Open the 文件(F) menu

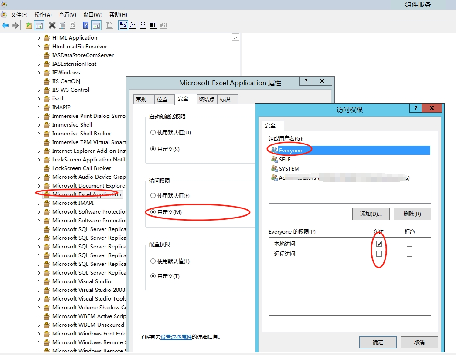tap(19, 14)
